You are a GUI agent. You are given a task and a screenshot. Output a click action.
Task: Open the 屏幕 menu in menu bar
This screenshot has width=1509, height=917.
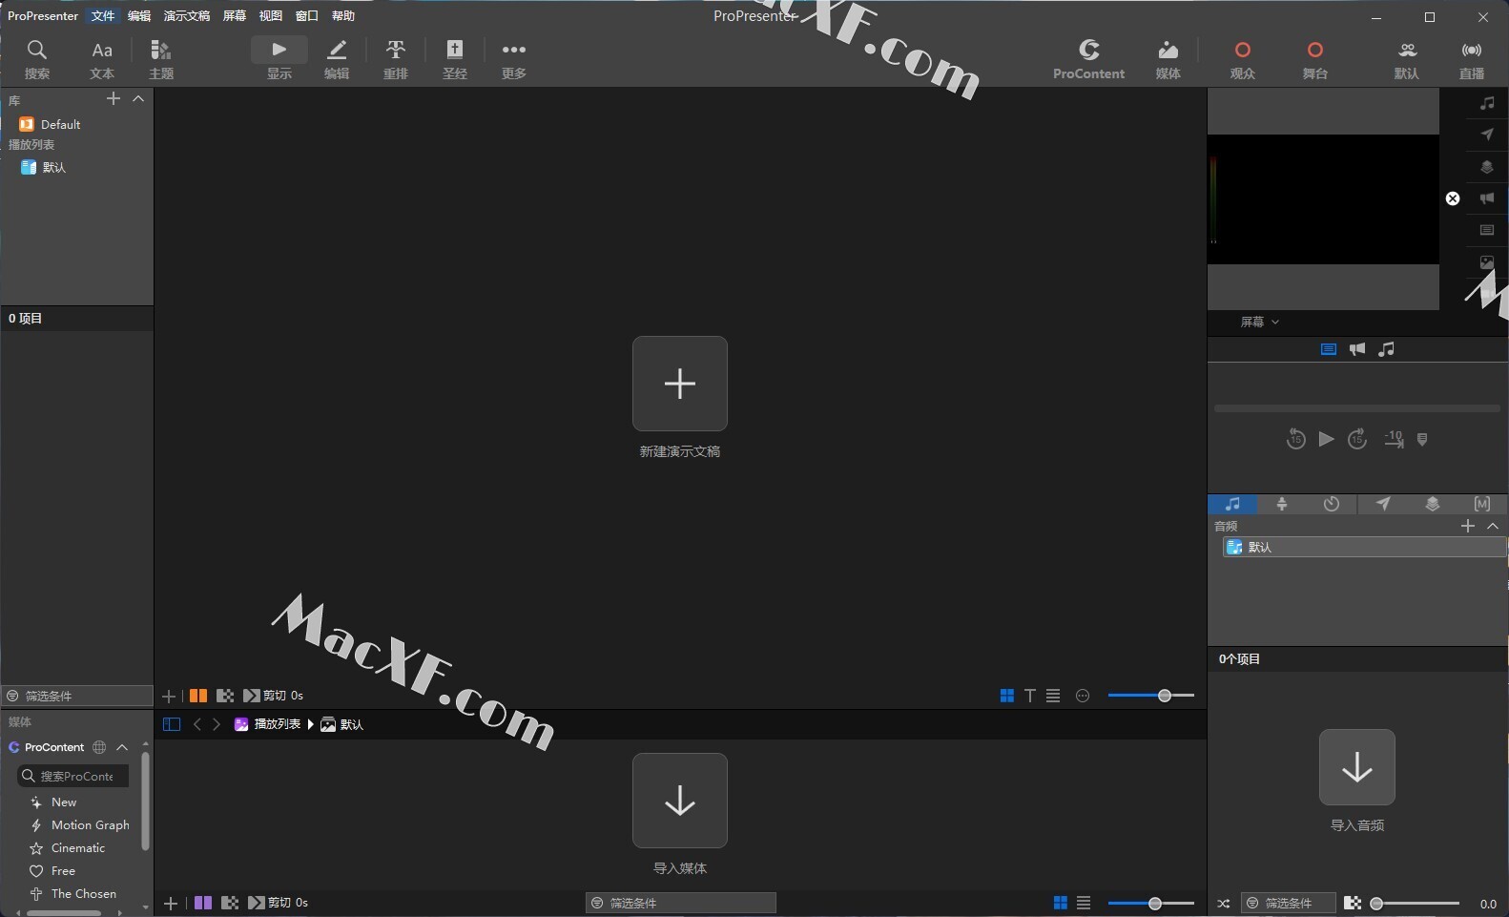(x=235, y=16)
